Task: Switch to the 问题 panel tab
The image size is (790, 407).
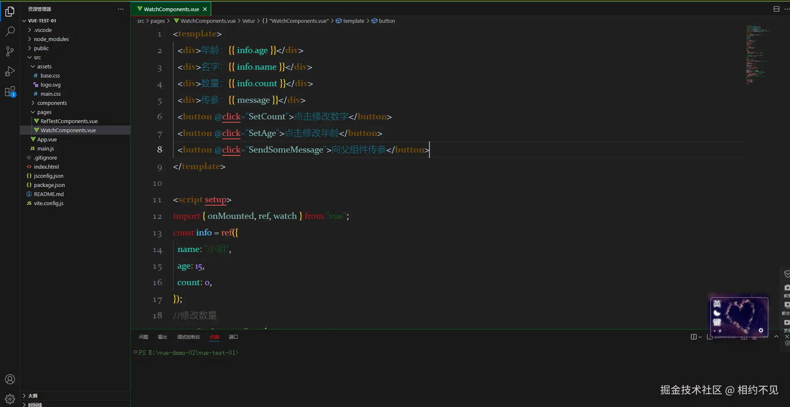Action: coord(144,337)
